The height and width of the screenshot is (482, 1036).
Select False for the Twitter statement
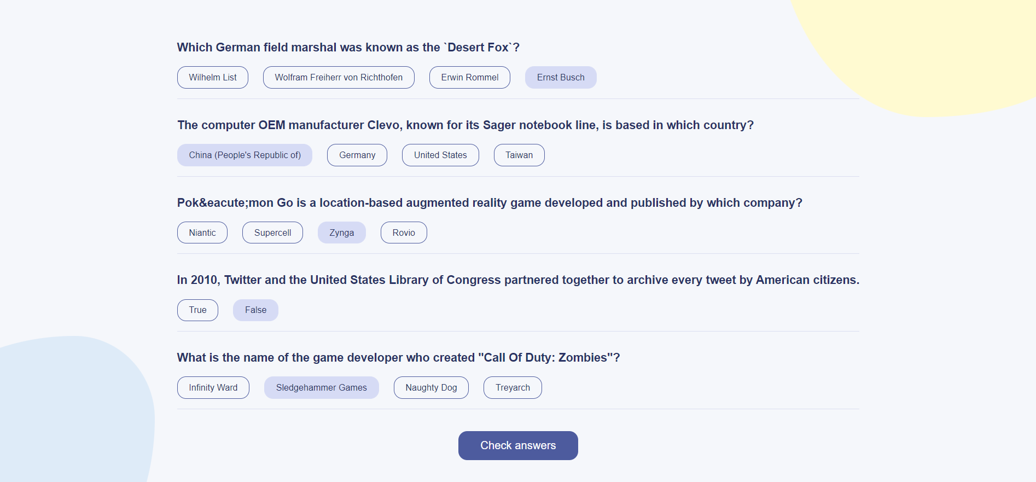255,310
